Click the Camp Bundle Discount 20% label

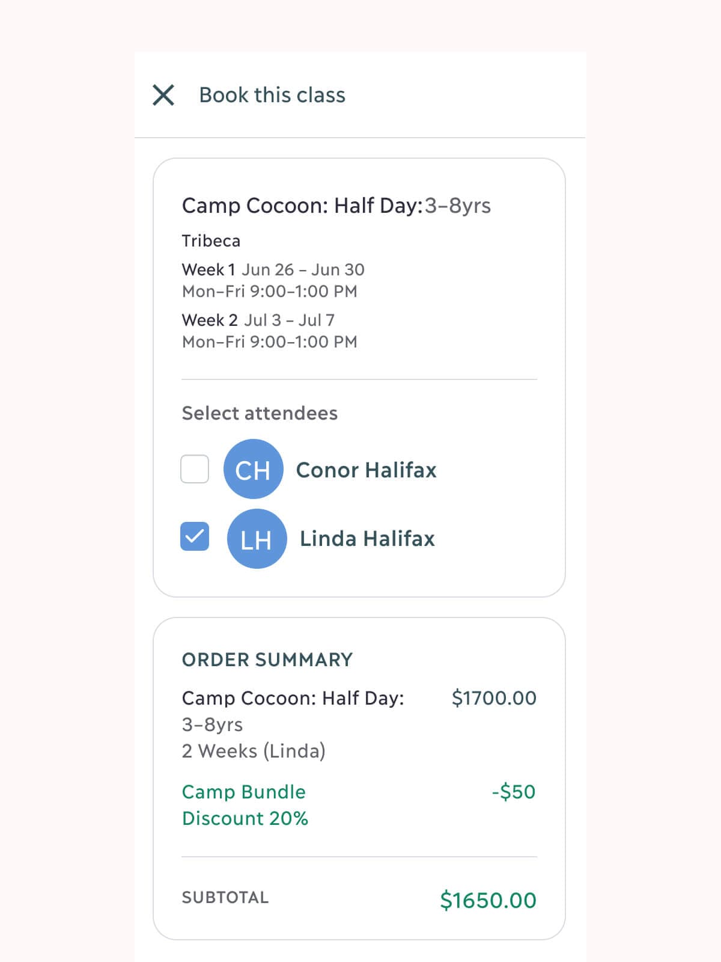(245, 805)
